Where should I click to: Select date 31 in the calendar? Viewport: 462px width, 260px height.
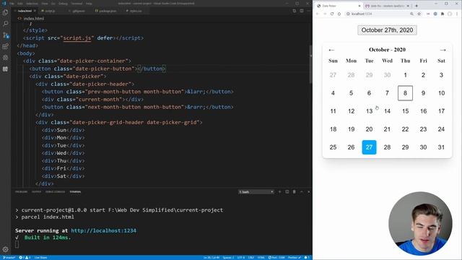pyautogui.click(x=441, y=147)
